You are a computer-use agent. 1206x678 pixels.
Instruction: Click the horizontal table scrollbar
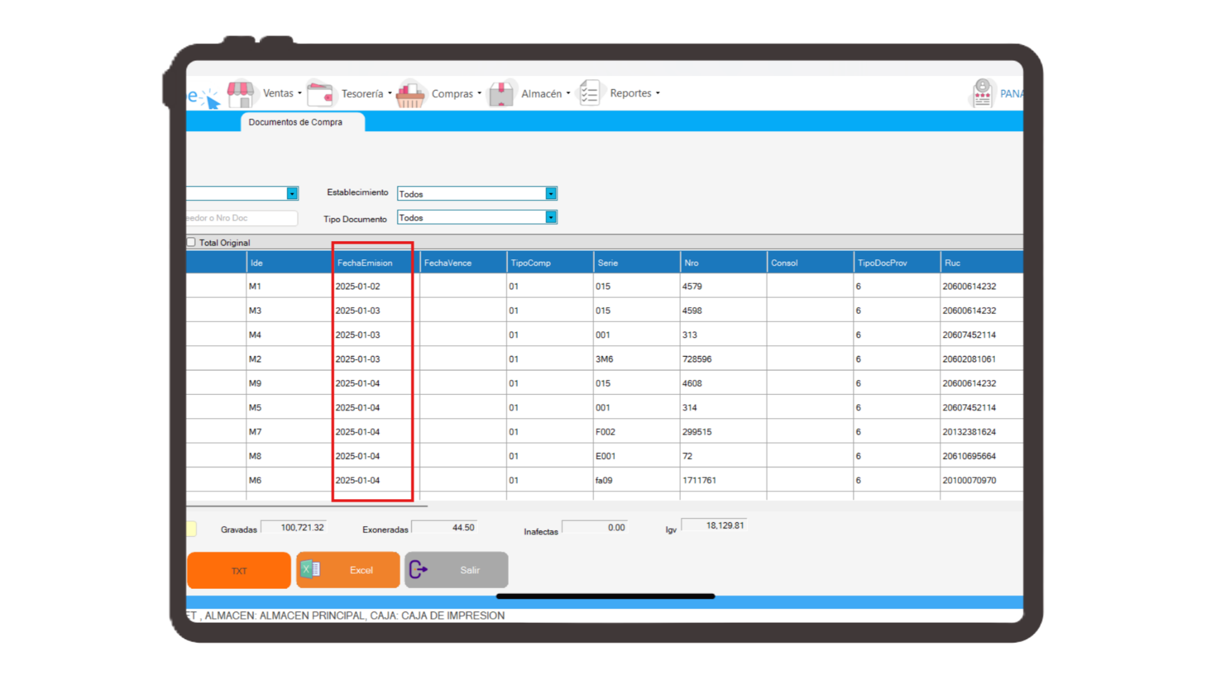click(307, 505)
